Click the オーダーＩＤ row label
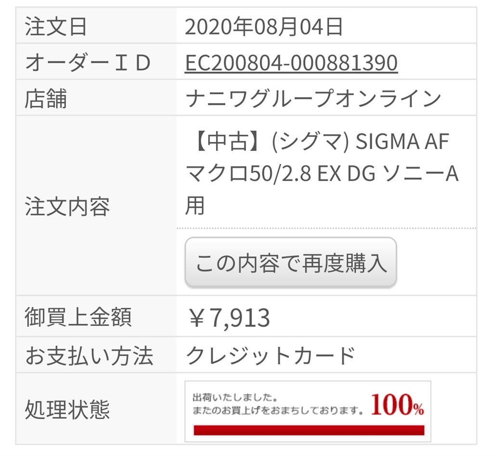Viewport: 493px width, 456px height. [88, 63]
